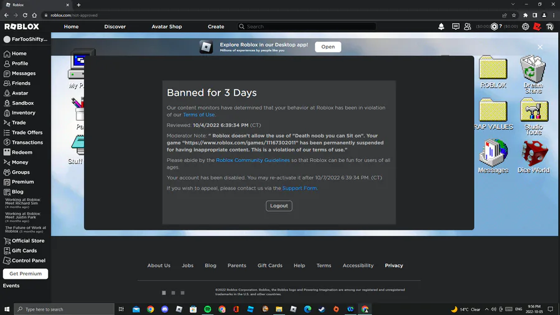Open FarTooShifty profile in sidebar

click(26, 39)
